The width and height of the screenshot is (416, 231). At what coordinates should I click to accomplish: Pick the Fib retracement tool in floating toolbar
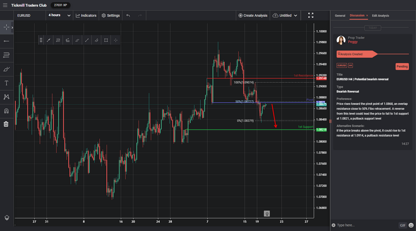pyautogui.click(x=58, y=40)
